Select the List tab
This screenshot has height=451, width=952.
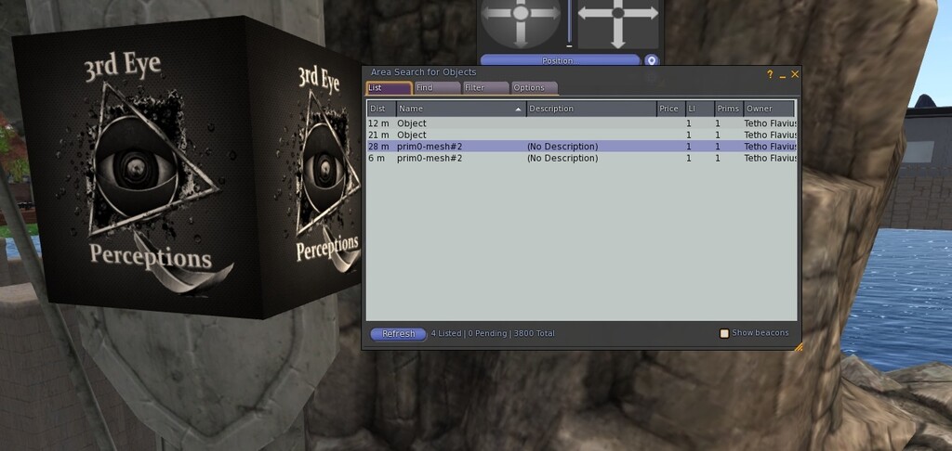pyautogui.click(x=388, y=88)
